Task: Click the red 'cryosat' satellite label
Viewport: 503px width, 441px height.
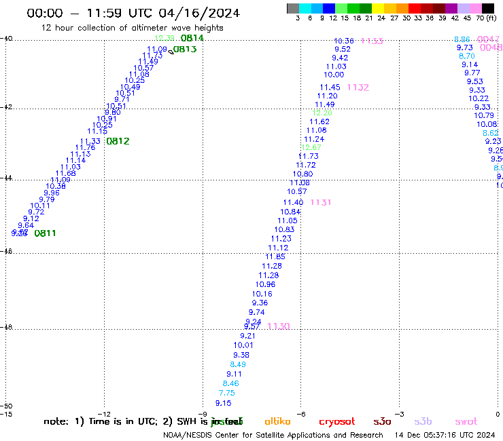Action: click(x=337, y=422)
